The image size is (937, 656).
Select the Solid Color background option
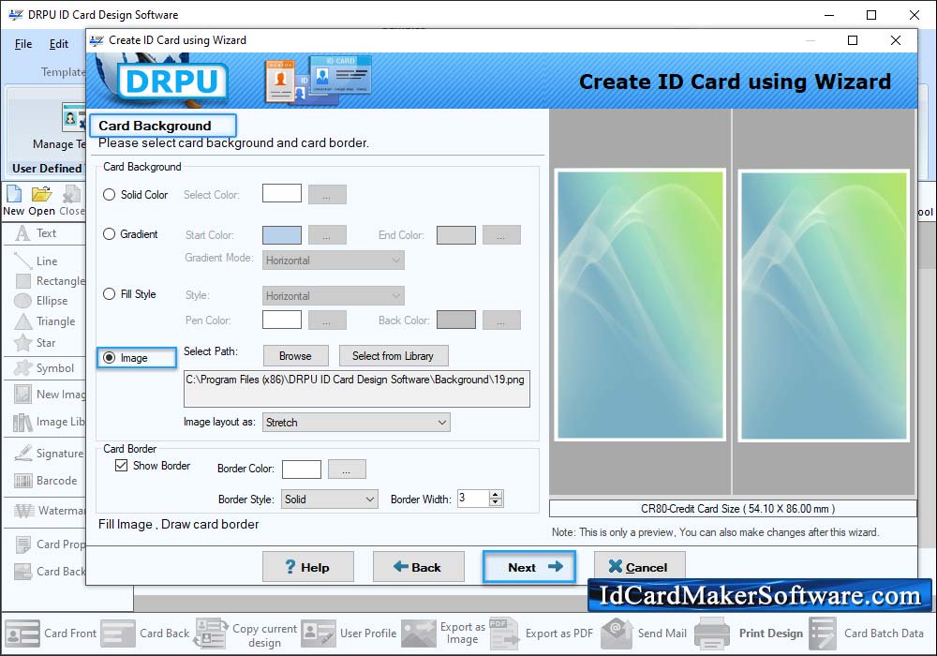point(110,195)
